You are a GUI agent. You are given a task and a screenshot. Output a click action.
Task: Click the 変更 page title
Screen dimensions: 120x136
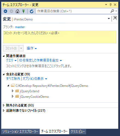7,19
